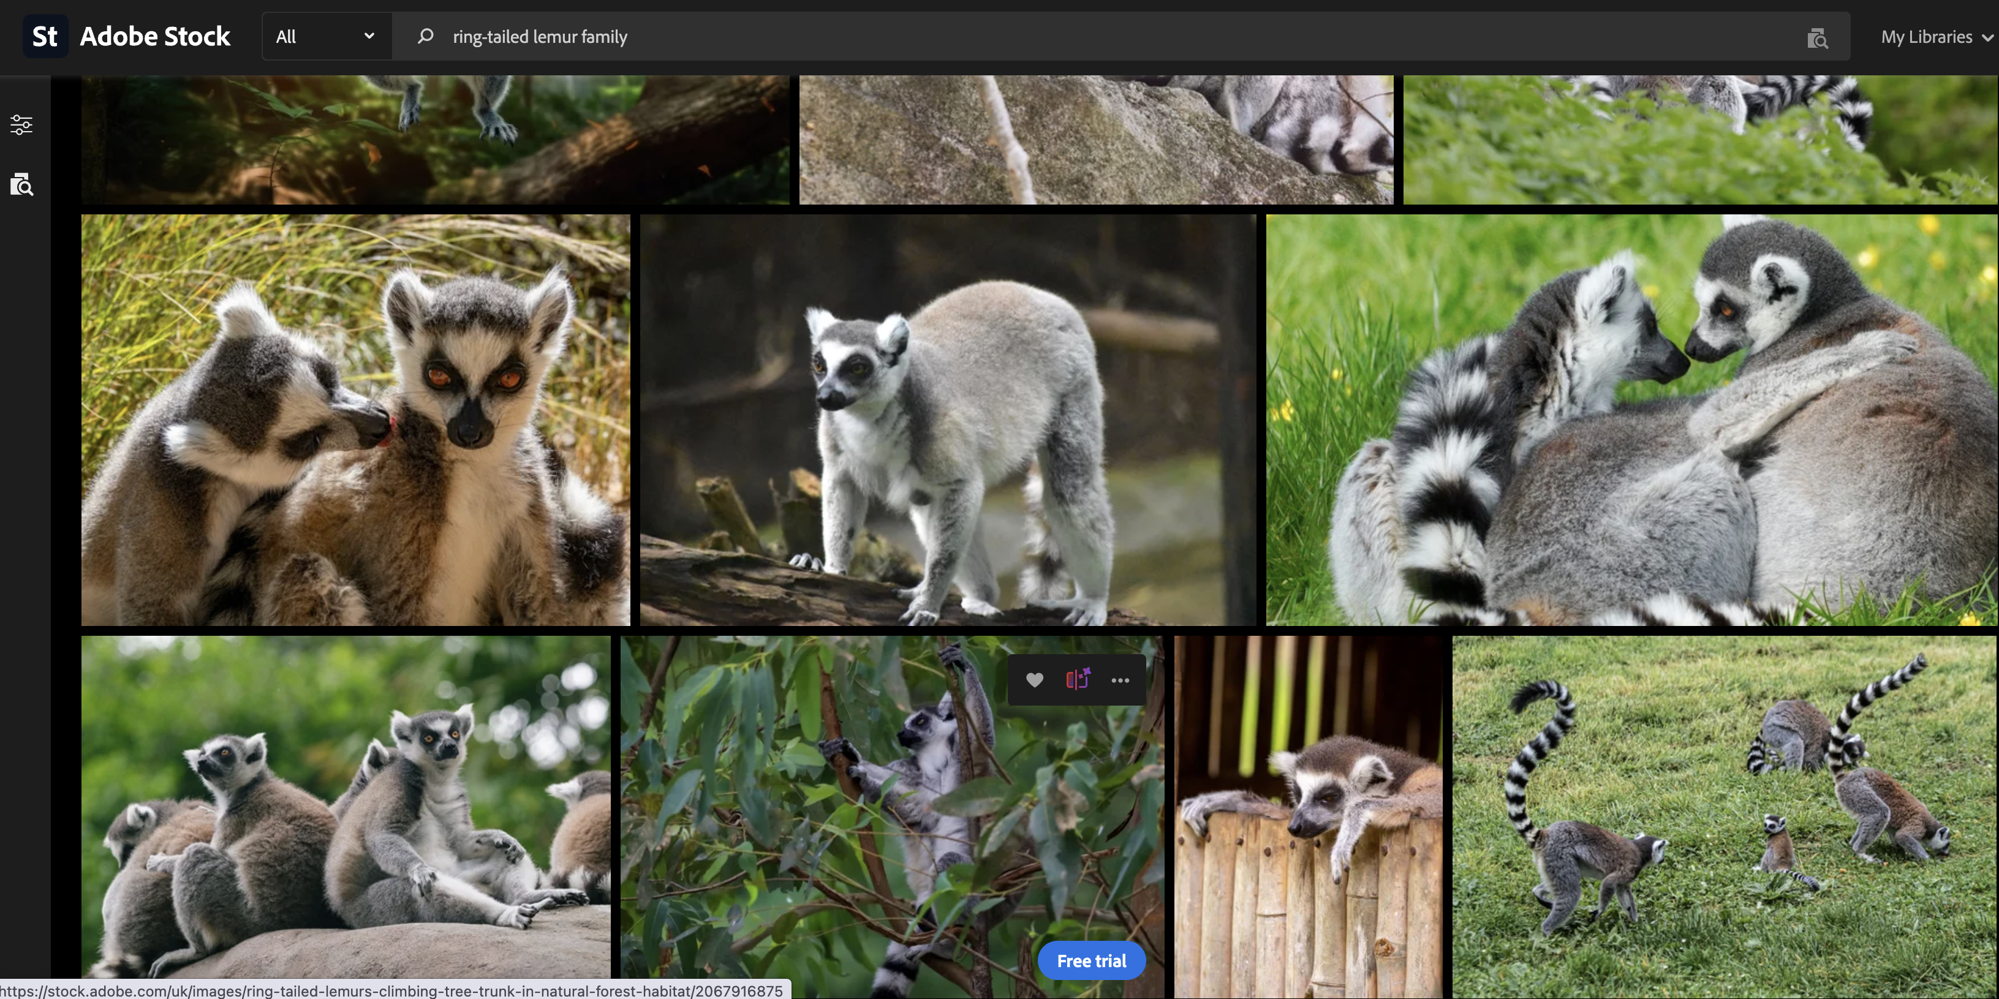Open the lemurs cuddling on green grass thumbnail
Image resolution: width=1999 pixels, height=999 pixels.
(1631, 420)
